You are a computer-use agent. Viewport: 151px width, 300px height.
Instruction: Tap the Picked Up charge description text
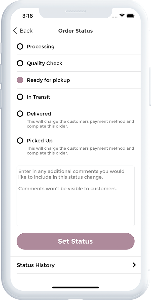(x=80, y=151)
